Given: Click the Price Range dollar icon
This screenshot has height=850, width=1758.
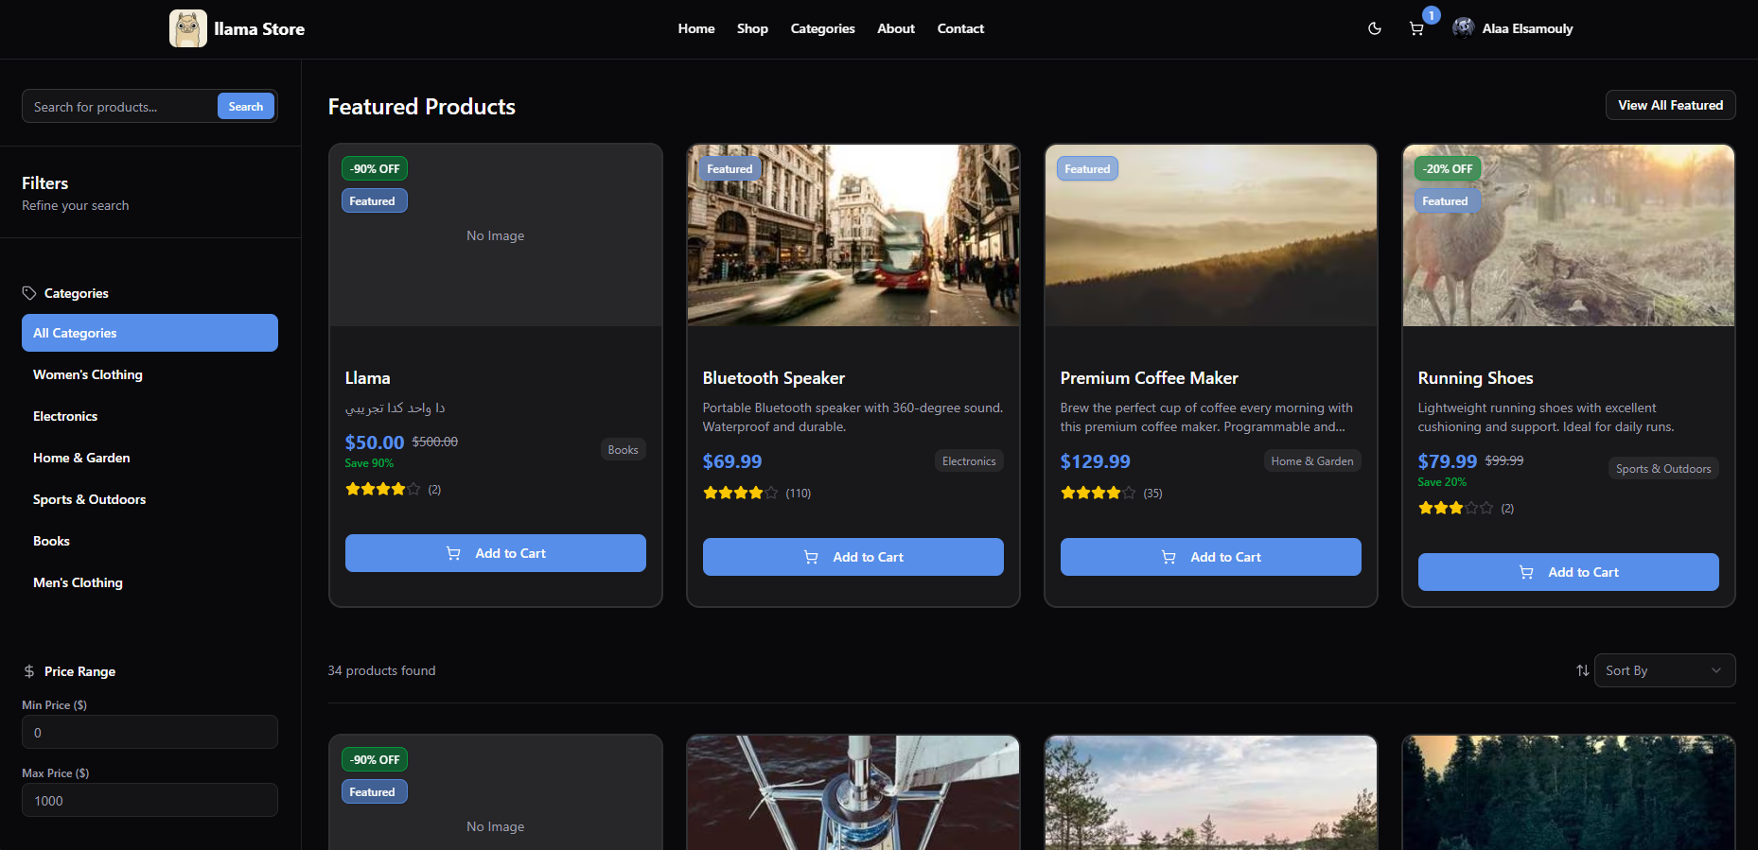Looking at the screenshot, I should [29, 671].
